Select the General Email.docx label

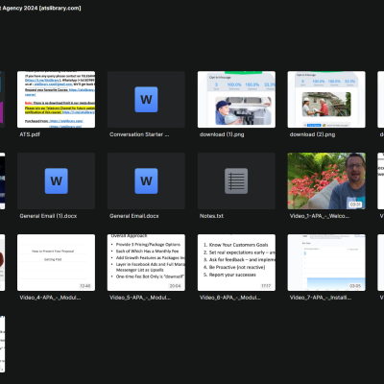[134, 216]
